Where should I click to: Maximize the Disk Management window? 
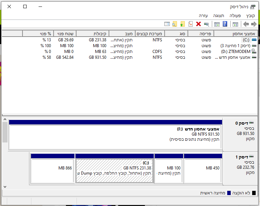click(25, 6)
